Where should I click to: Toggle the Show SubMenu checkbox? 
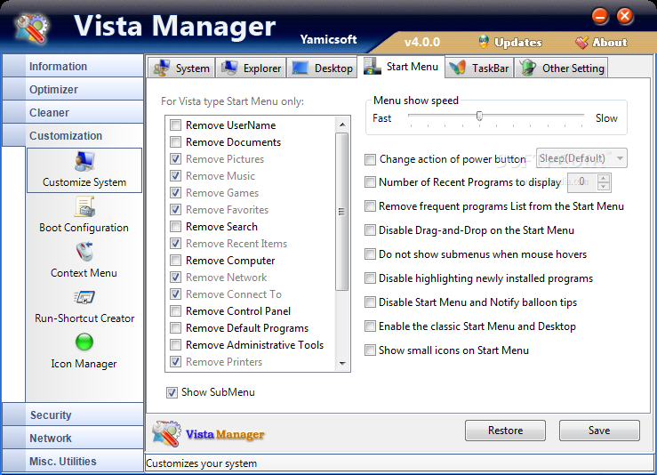172,392
